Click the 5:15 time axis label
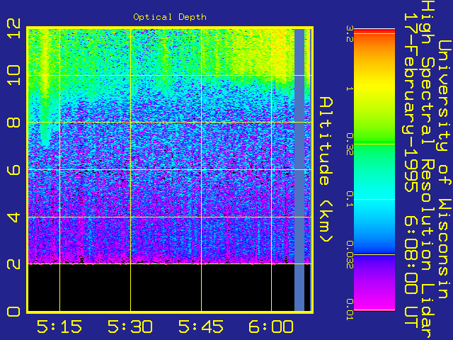 pos(59,327)
